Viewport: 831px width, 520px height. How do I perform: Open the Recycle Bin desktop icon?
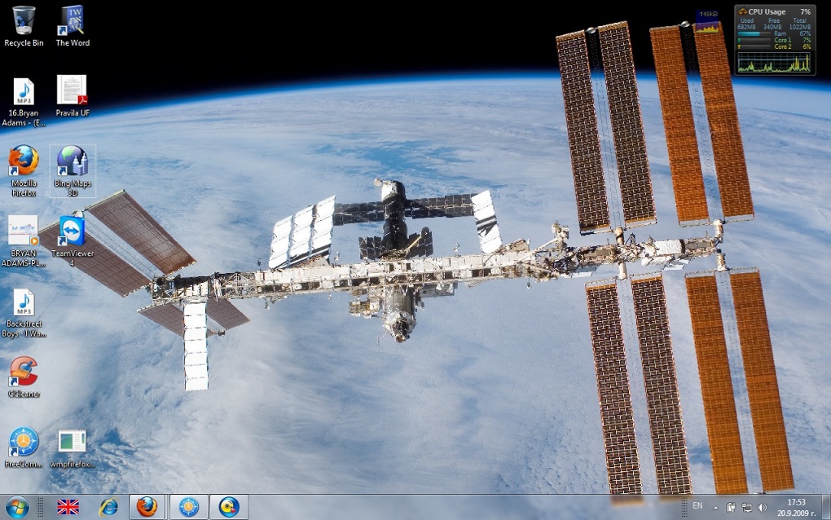24,21
